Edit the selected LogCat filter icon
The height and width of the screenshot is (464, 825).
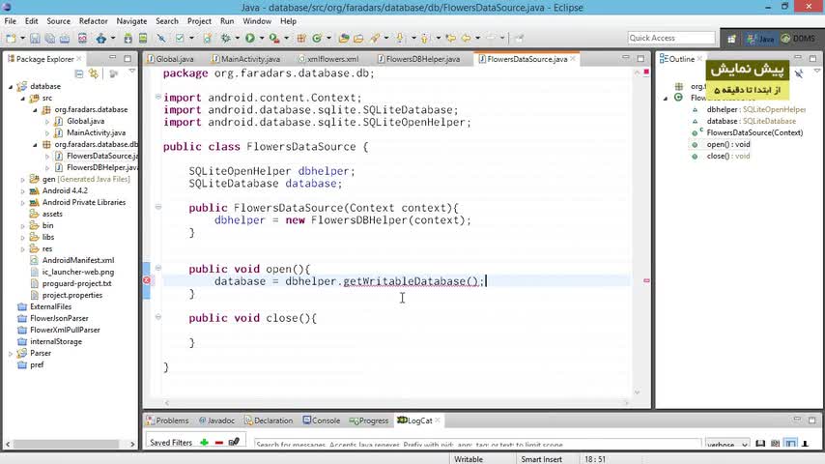[234, 442]
